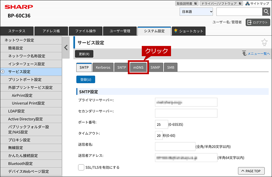This screenshot has width=272, height=177.
Task: Open the ショートカット tab
Action: (189, 31)
